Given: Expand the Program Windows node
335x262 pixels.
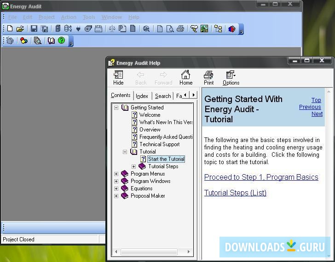Looking at the screenshot, I should point(116,182).
